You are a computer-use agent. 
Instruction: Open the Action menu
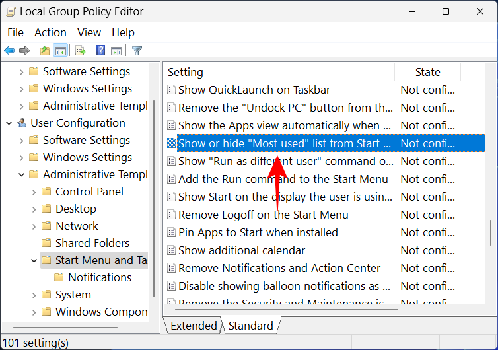coord(50,32)
